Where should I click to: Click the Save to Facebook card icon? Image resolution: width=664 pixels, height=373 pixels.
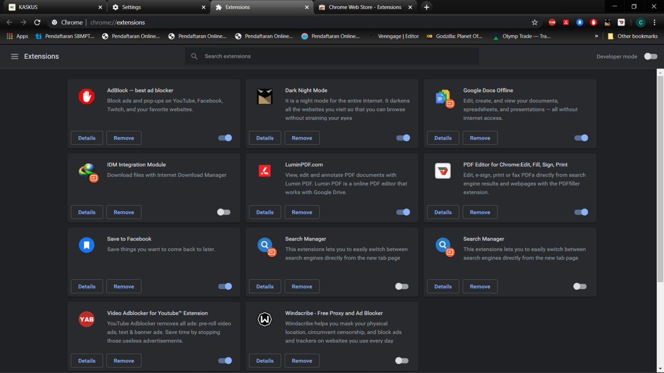87,245
